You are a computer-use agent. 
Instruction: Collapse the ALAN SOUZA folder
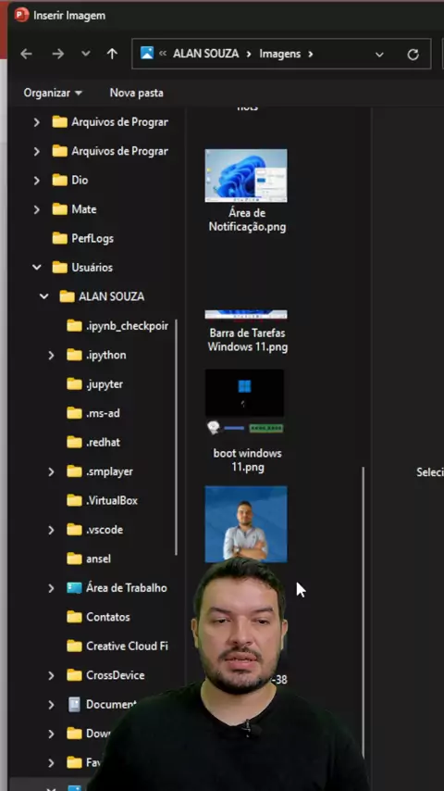[43, 296]
